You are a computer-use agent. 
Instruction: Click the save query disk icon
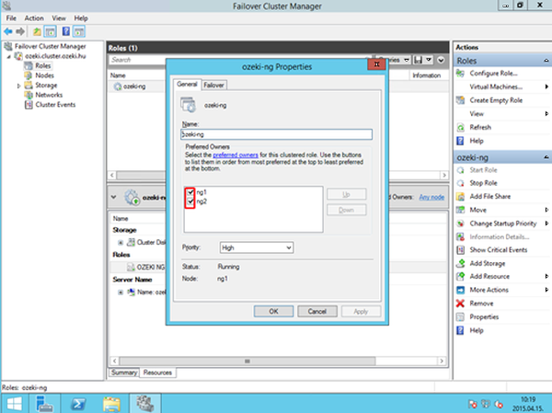click(x=418, y=60)
